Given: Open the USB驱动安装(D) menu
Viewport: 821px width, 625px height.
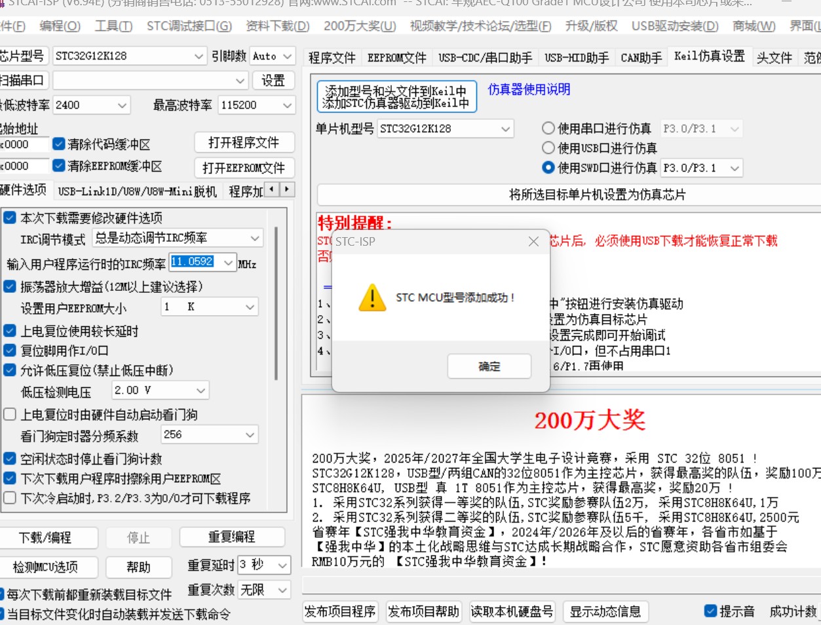Looking at the screenshot, I should pos(675,26).
